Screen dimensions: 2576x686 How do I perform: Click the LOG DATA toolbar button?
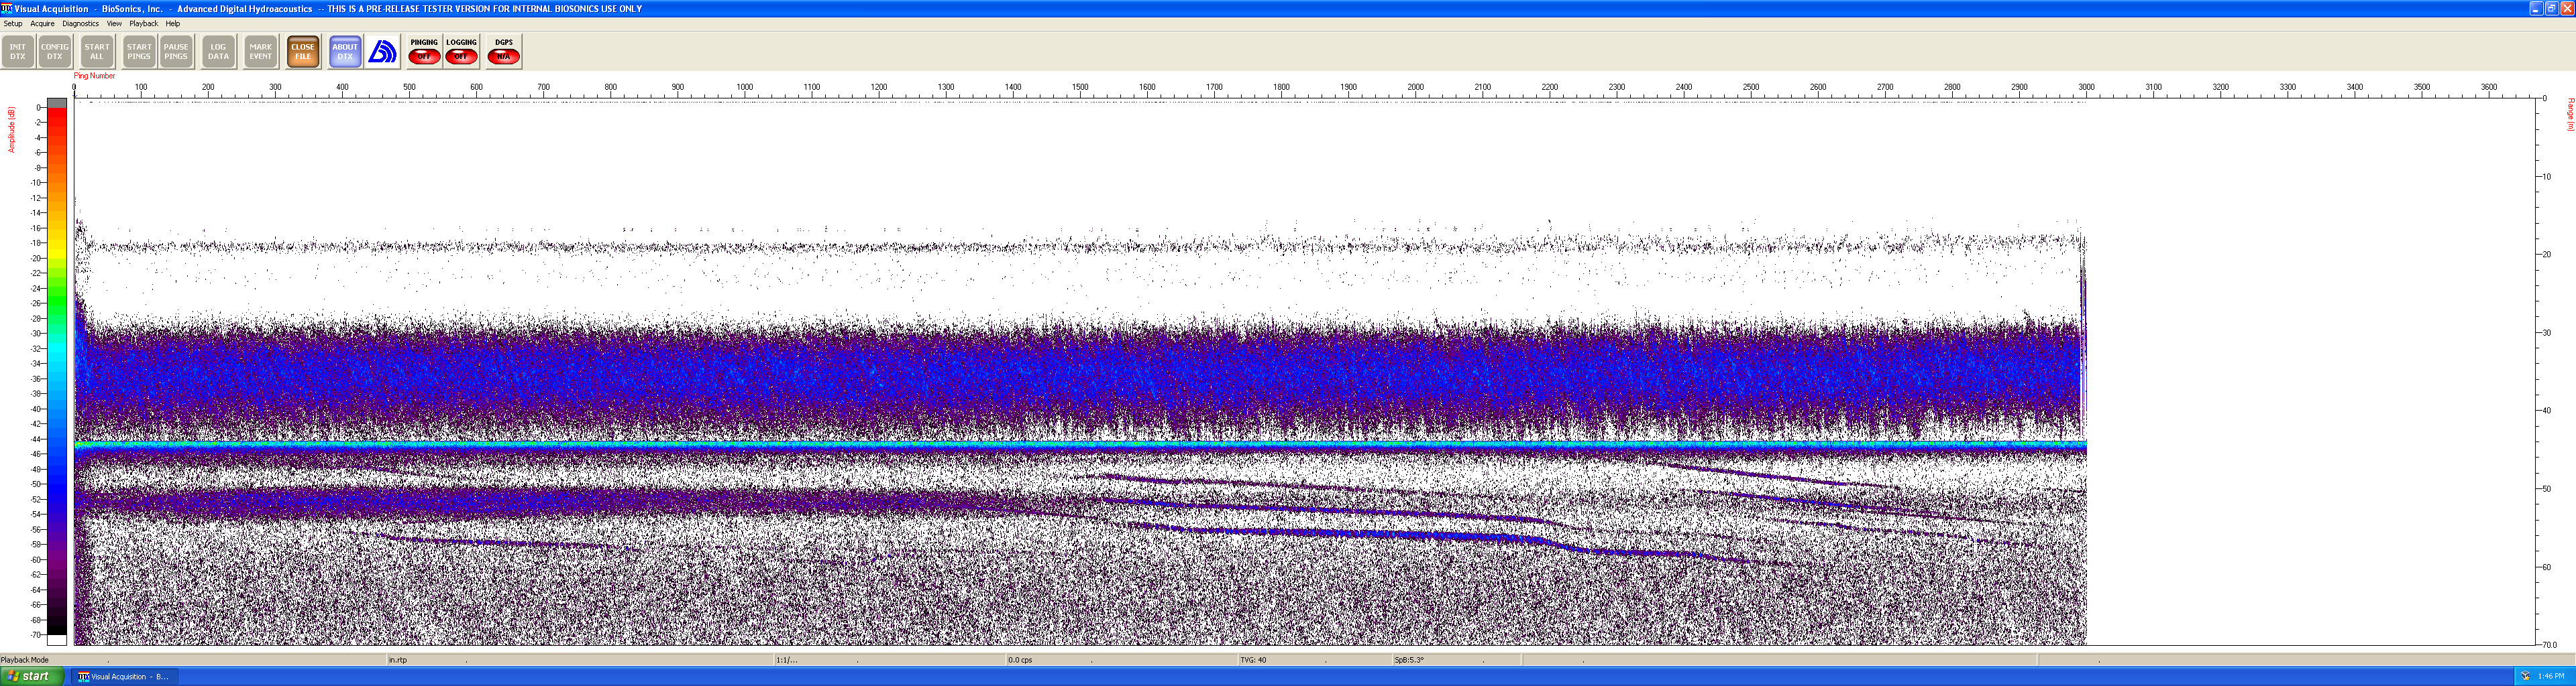pos(218,52)
